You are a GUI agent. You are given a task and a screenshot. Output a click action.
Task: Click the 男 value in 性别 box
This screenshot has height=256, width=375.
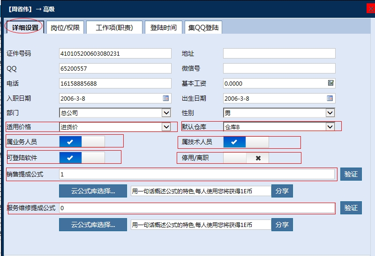[227, 113]
